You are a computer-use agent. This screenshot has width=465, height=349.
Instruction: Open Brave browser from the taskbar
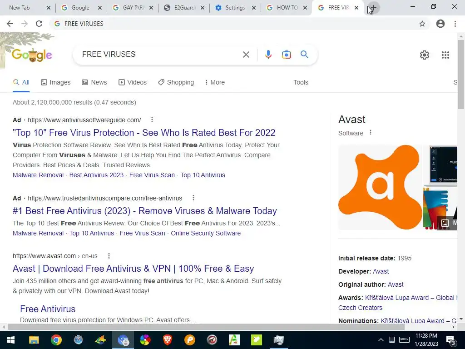(168, 340)
